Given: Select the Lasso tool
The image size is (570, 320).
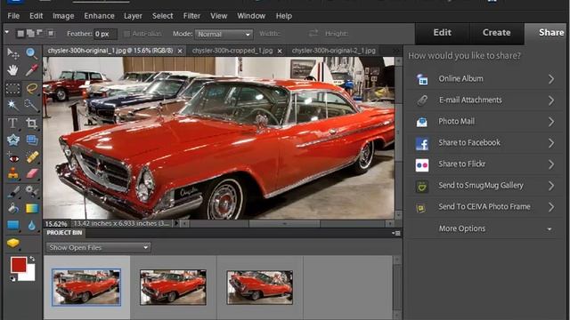Looking at the screenshot, I should click(x=32, y=88).
